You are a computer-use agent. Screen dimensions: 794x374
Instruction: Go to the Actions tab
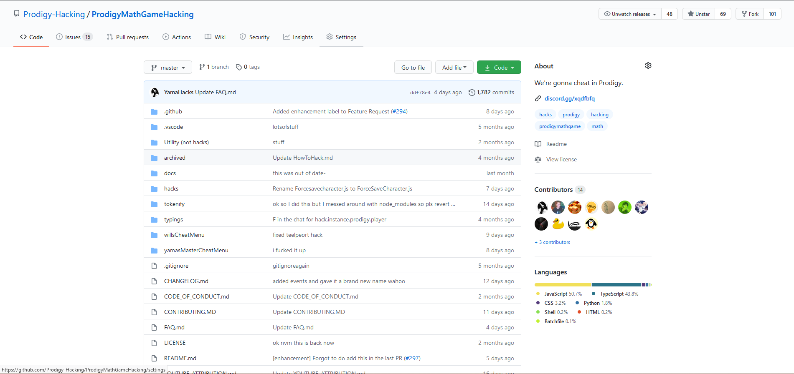pyautogui.click(x=177, y=37)
